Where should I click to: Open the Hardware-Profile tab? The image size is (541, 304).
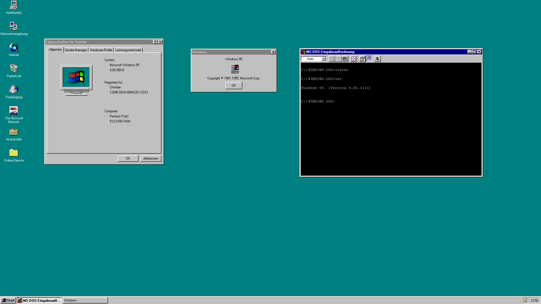[101, 50]
